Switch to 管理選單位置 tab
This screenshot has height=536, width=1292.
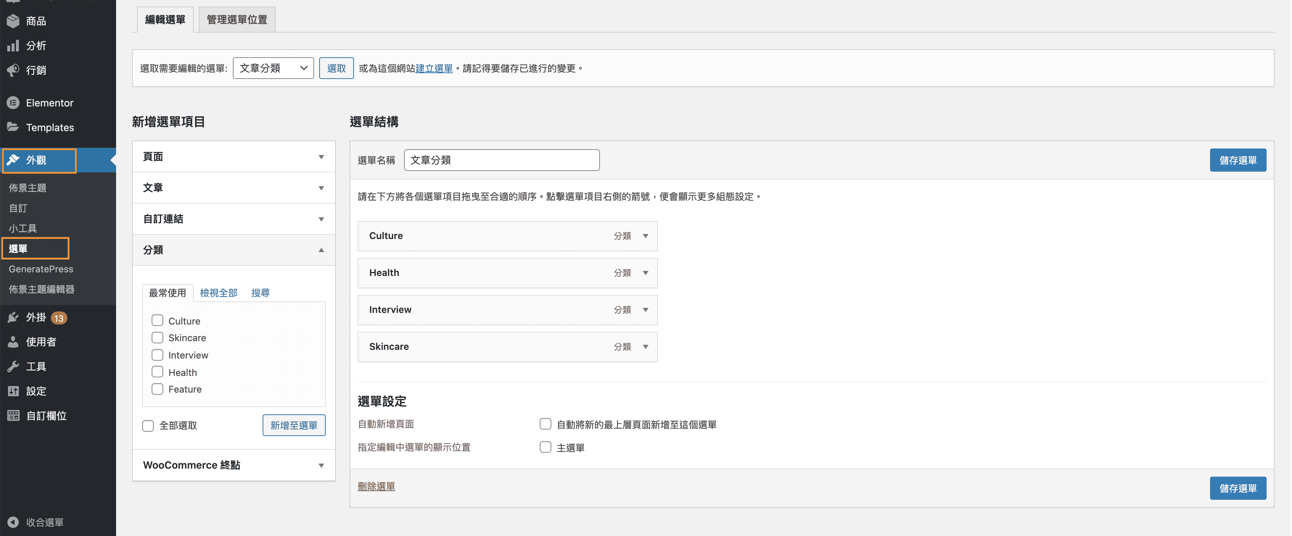(x=237, y=20)
